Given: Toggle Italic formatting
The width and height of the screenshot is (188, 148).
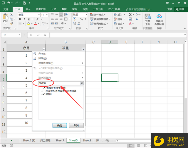Looking at the screenshot, I should tap(24, 19).
